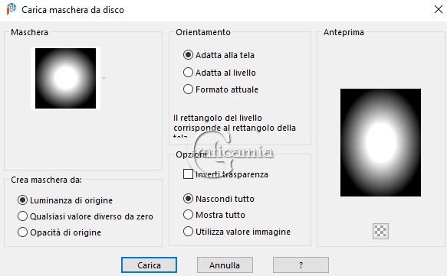
Task: Choose Qualsiasi valore diverso da zero
Action: point(85,216)
